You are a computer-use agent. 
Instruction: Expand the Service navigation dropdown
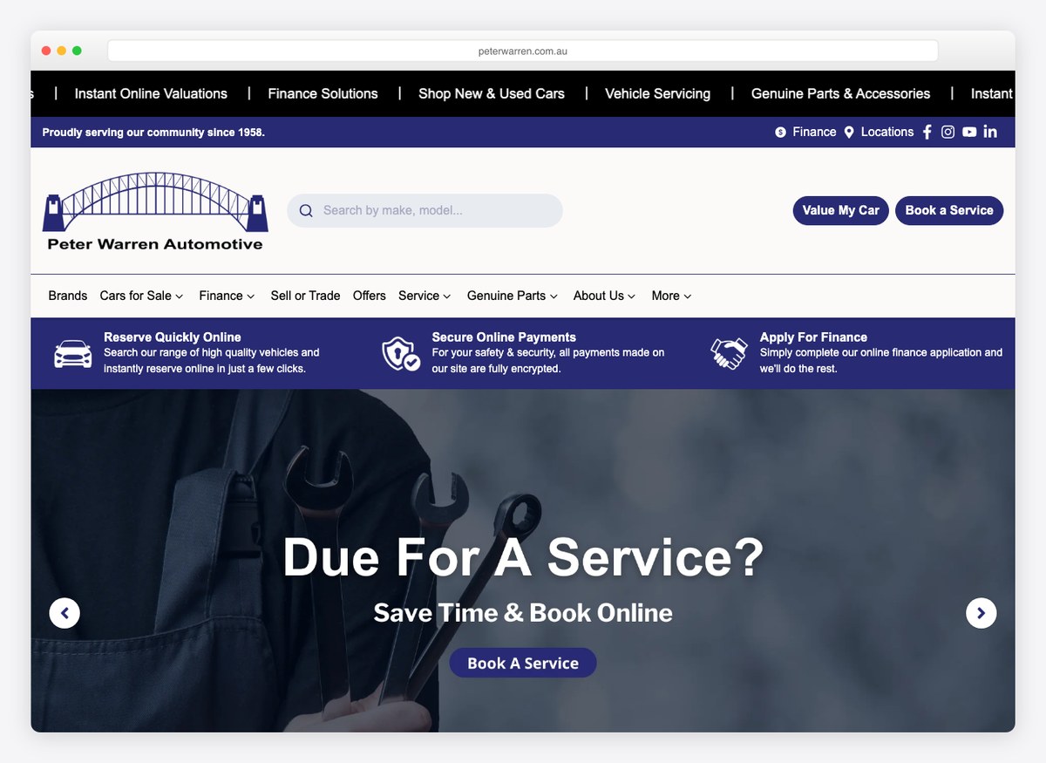pyautogui.click(x=425, y=296)
